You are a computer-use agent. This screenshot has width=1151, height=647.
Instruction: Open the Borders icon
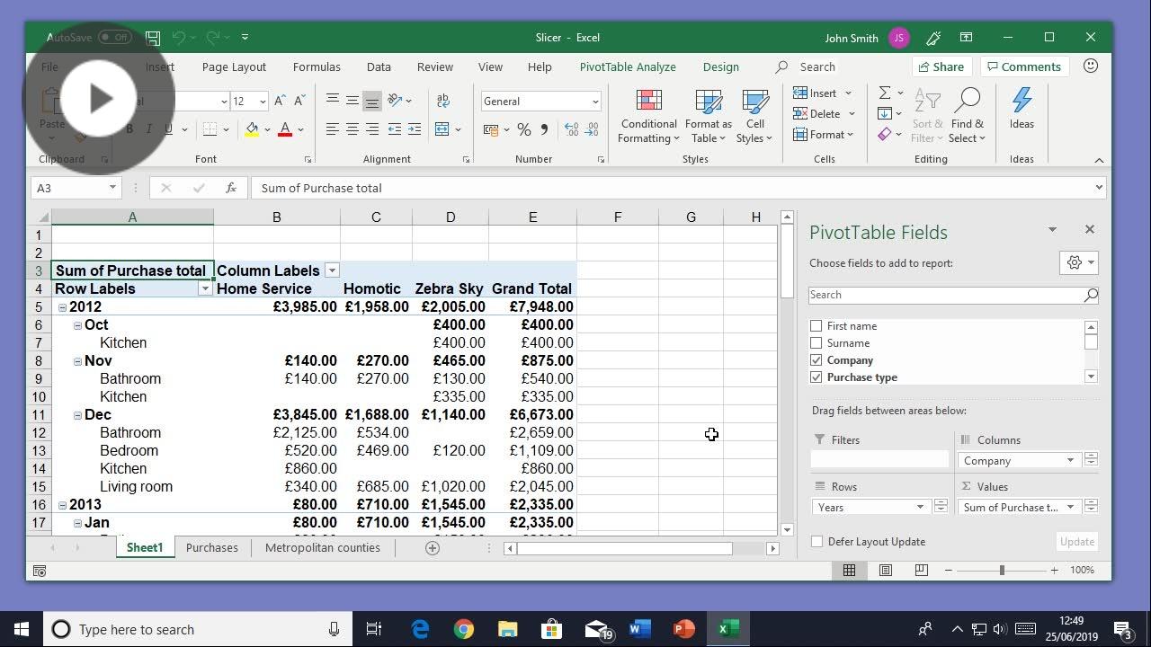(x=210, y=129)
